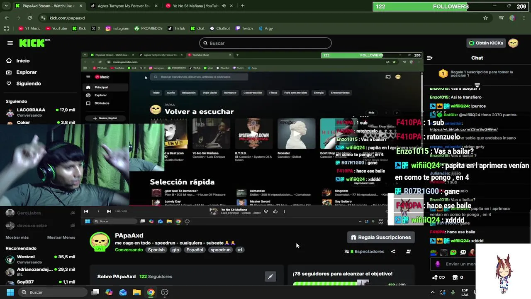531x299 pixels.
Task: Open a new browser tab
Action: (242, 6)
